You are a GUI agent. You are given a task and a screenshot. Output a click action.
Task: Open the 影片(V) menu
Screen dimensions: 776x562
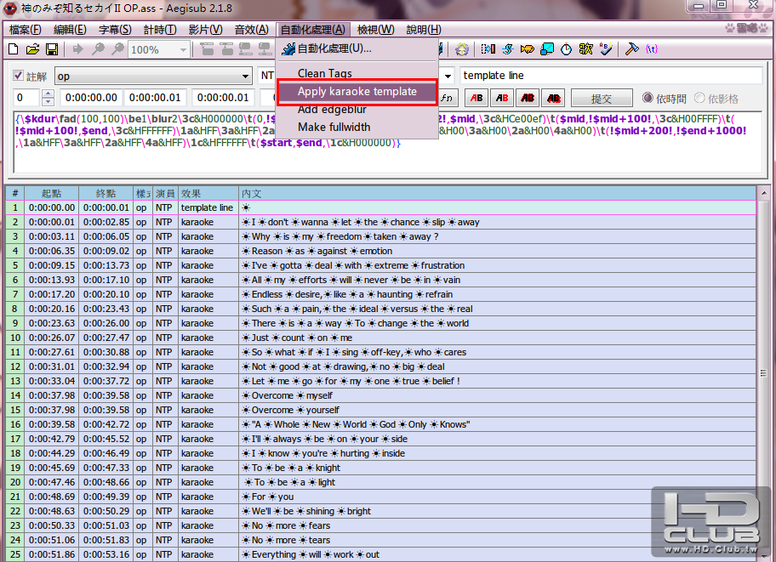(x=205, y=30)
